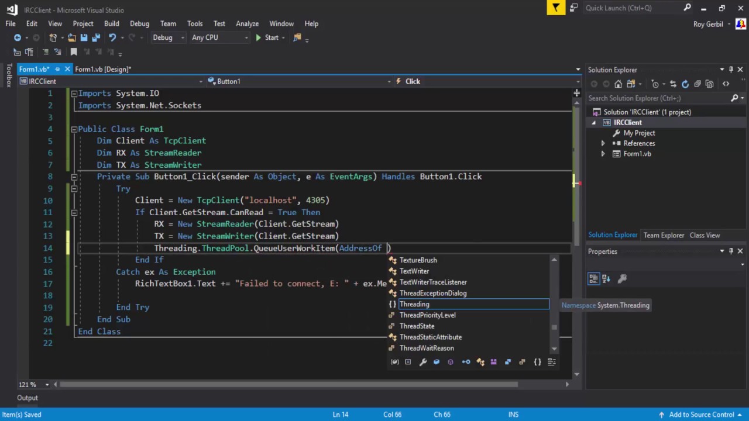Navigate backward with the toolbar arrow
Viewport: 749px width, 421px height.
tap(17, 37)
